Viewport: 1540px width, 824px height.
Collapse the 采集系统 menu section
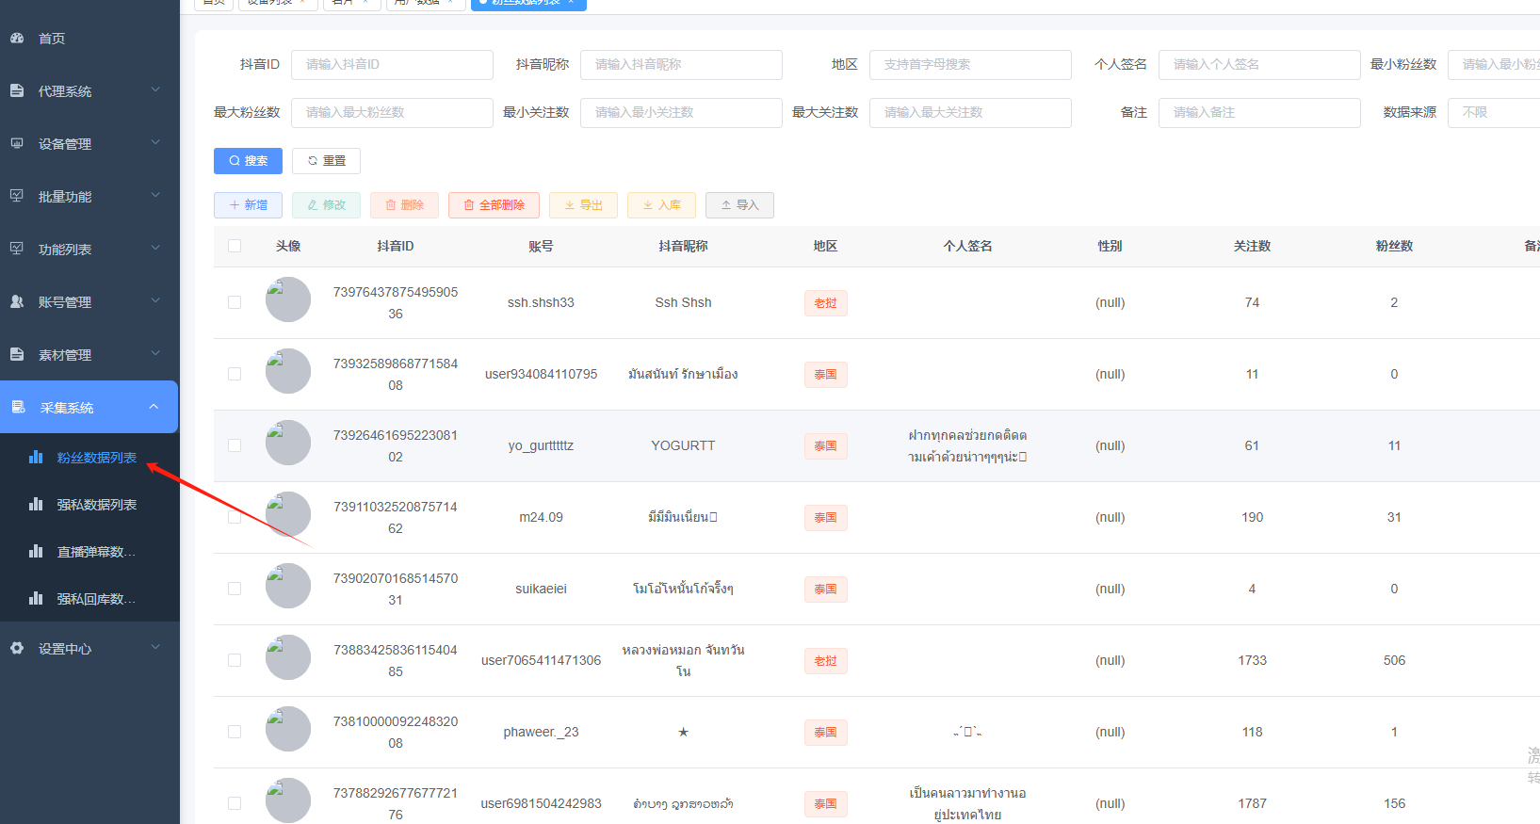tap(154, 407)
